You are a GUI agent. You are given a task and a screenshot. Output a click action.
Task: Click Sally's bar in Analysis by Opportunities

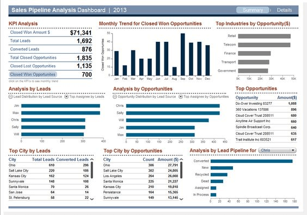pos(173,113)
